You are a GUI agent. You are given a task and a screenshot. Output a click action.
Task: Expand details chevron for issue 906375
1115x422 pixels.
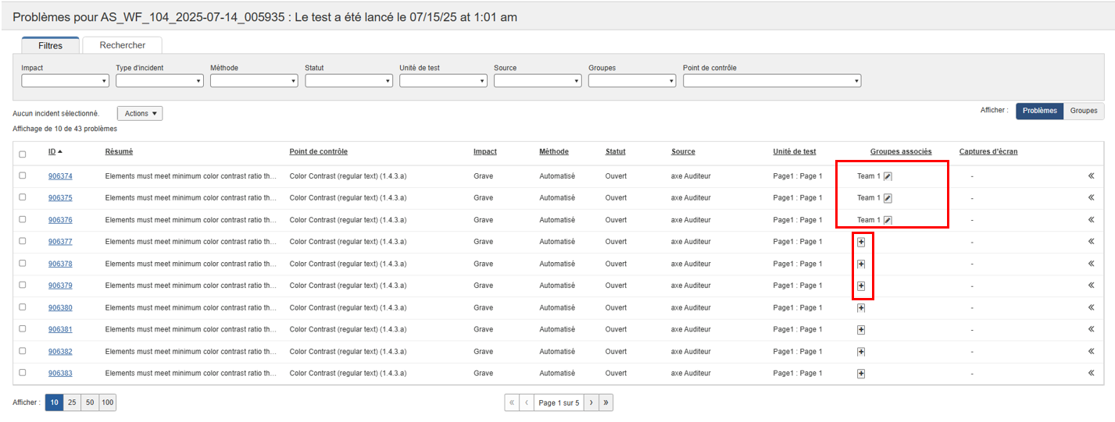[x=1091, y=198]
